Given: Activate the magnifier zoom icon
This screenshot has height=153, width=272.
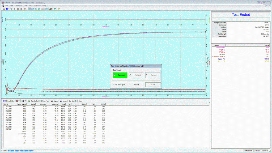Looking at the screenshot, I should click(x=55, y=9).
